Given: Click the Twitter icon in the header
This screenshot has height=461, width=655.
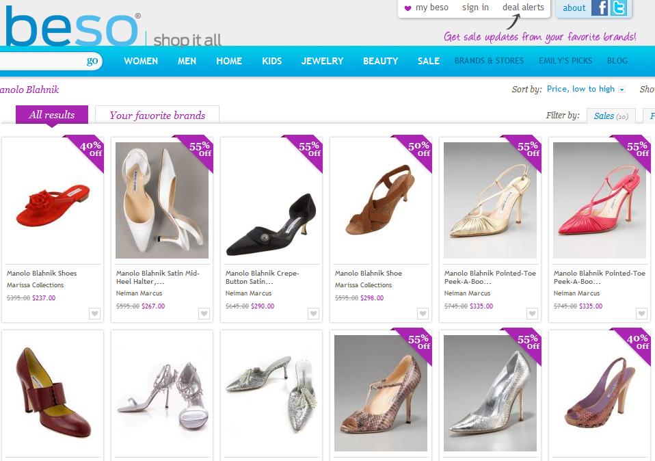Looking at the screenshot, I should (x=619, y=8).
